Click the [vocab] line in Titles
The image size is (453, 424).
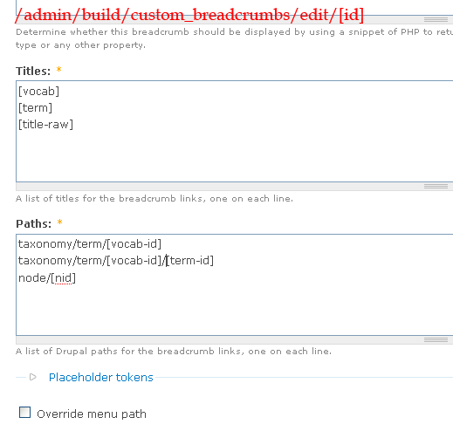click(x=38, y=92)
